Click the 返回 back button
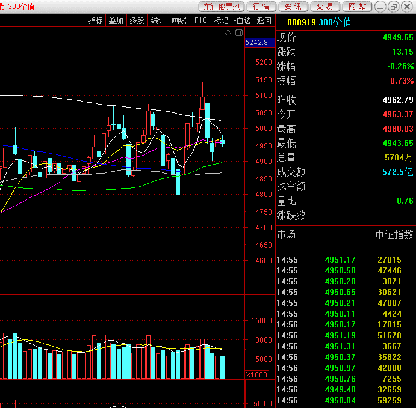416x408 pixels. tap(264, 20)
